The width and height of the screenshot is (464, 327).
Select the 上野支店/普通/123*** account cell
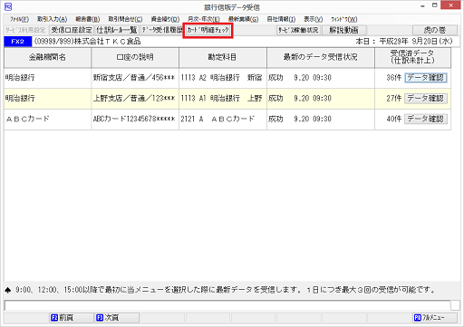pos(135,99)
